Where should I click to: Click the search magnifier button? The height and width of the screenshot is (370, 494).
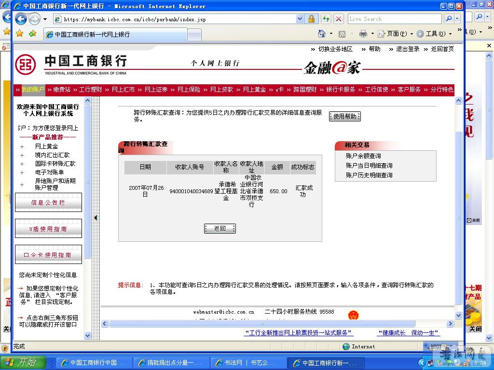(449, 19)
